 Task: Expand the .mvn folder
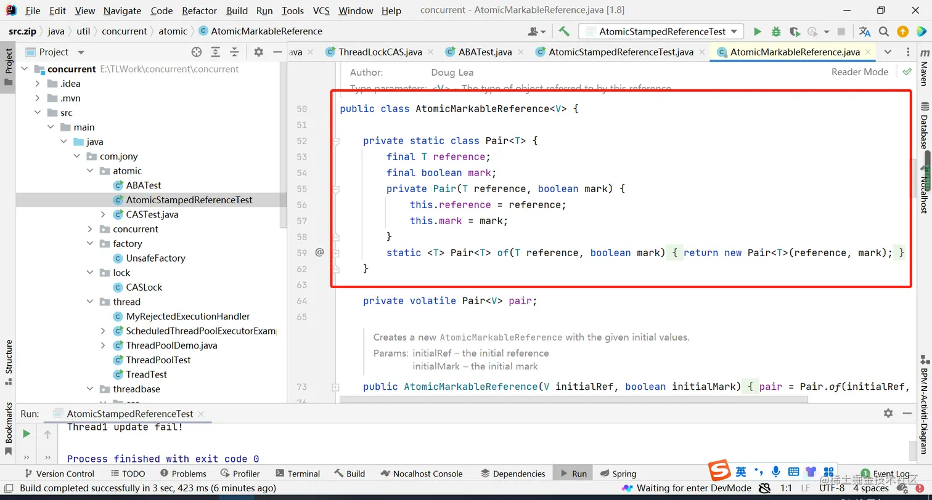pos(38,98)
